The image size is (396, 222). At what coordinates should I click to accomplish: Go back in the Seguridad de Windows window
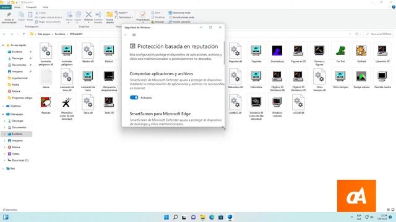126,35
